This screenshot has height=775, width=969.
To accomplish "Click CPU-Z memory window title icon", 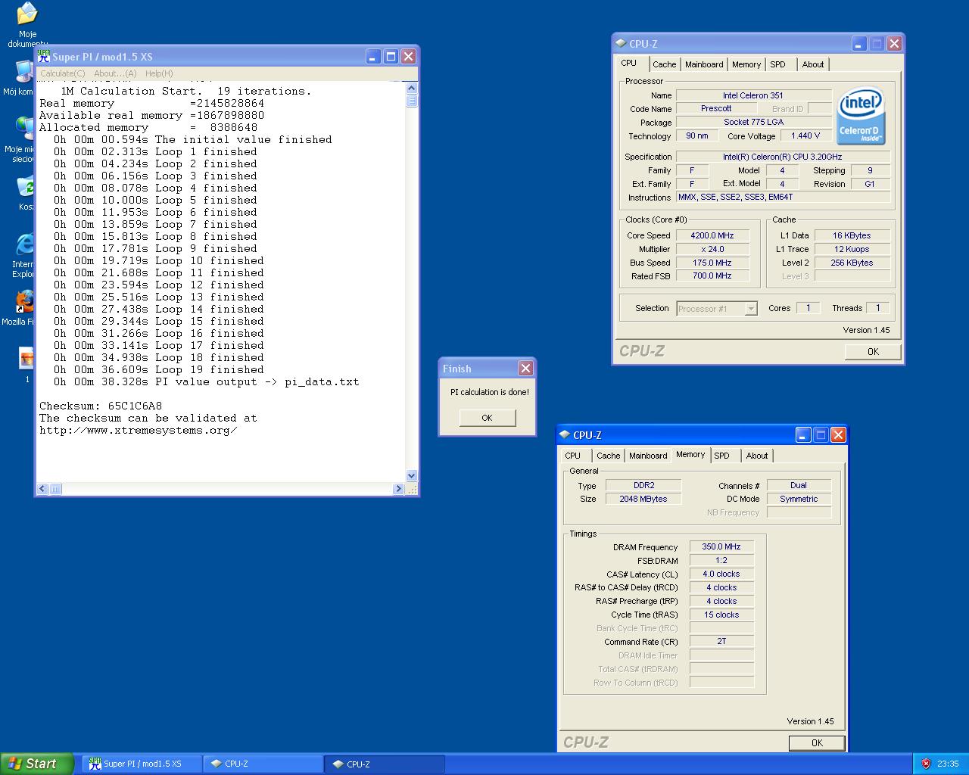I will [x=565, y=435].
